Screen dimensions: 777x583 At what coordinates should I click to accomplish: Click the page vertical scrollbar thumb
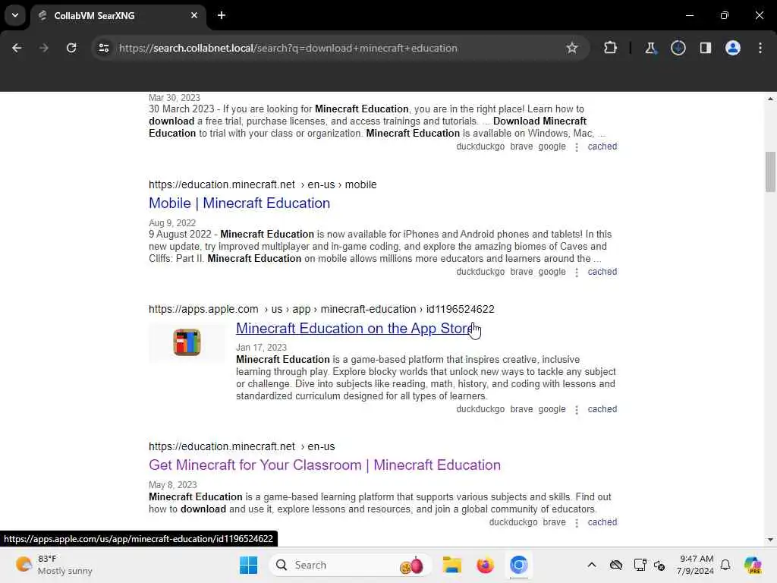(x=770, y=172)
